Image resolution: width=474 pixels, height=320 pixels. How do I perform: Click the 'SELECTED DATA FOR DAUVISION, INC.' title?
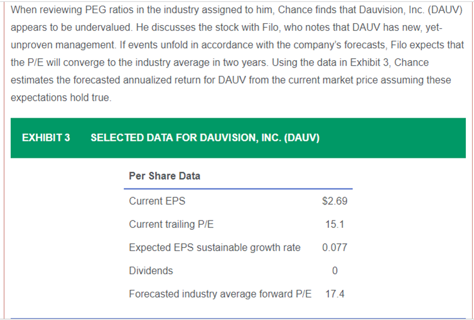[x=205, y=138]
